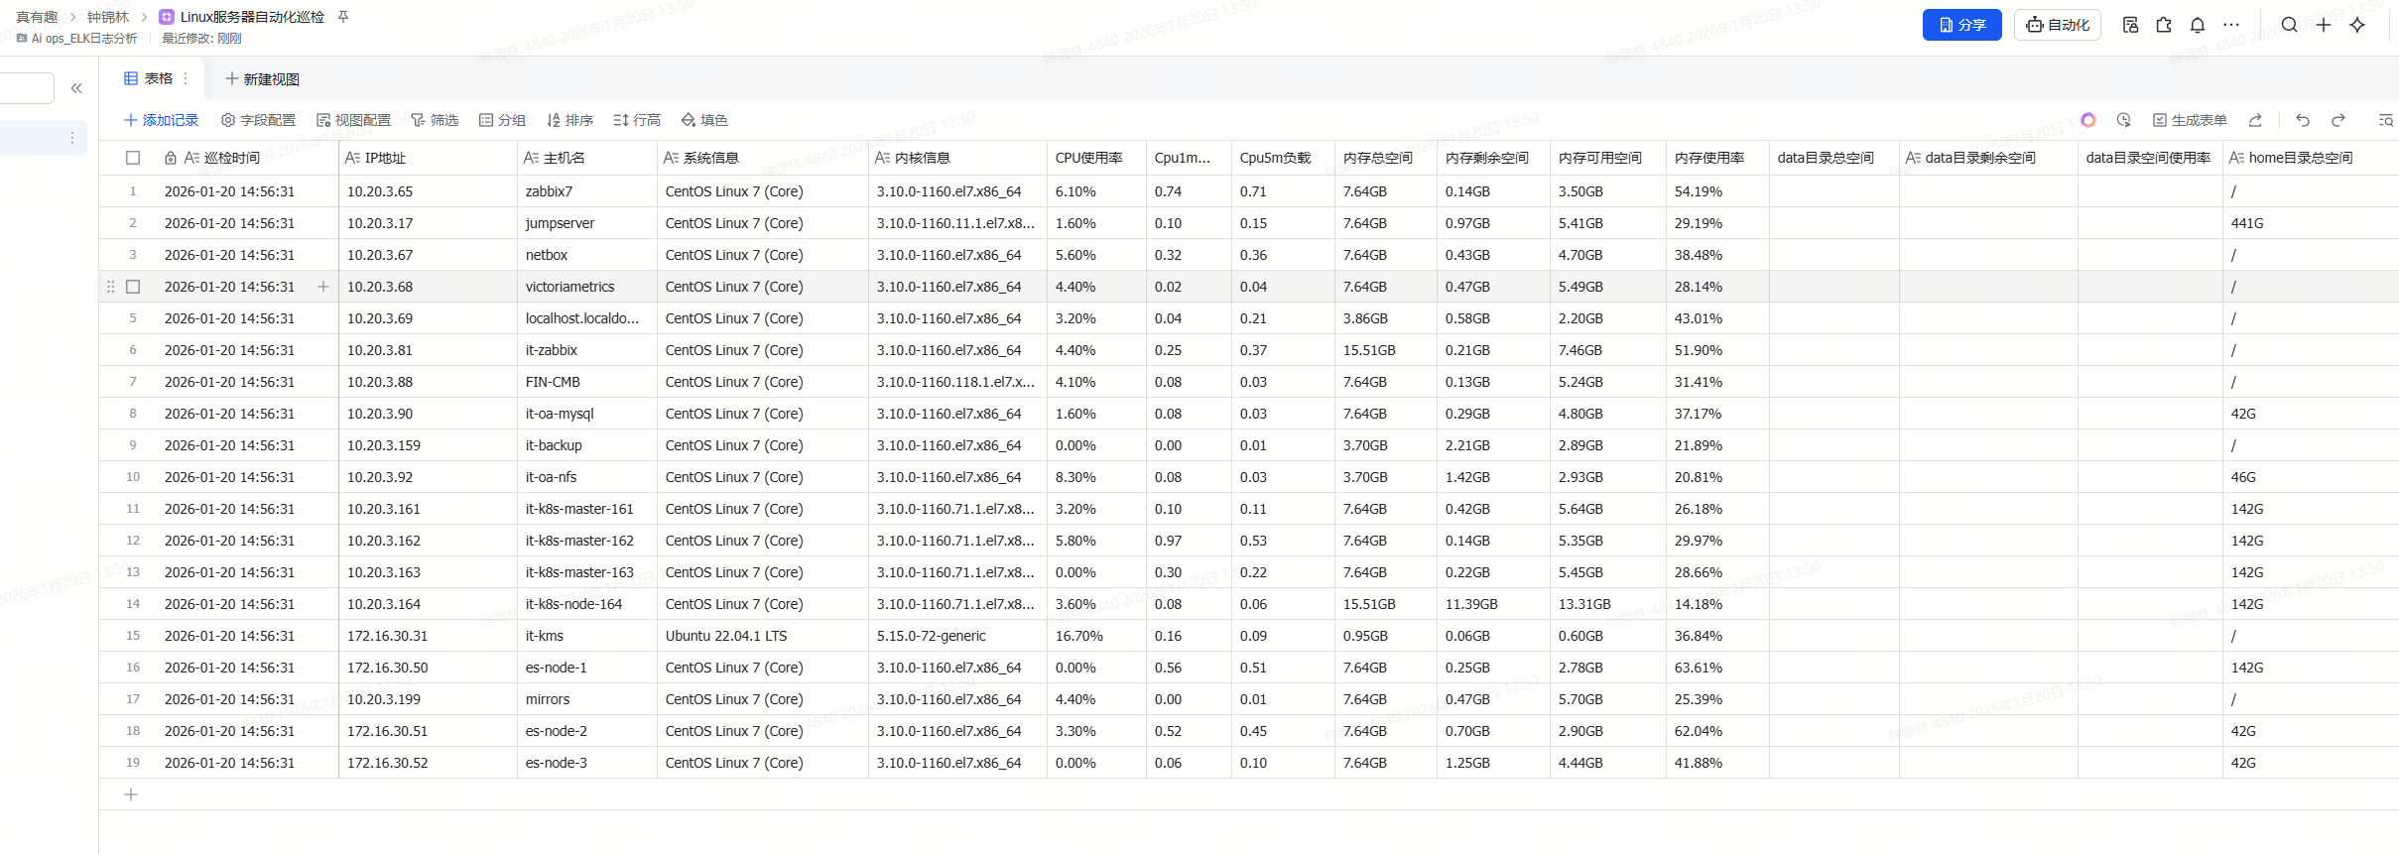
Task: Open the 填色 fill color tool
Action: point(704,120)
